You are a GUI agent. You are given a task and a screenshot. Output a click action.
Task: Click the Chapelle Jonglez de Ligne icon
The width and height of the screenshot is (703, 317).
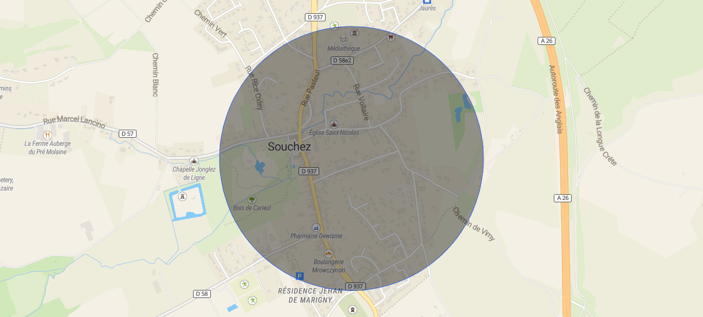pyautogui.click(x=194, y=161)
